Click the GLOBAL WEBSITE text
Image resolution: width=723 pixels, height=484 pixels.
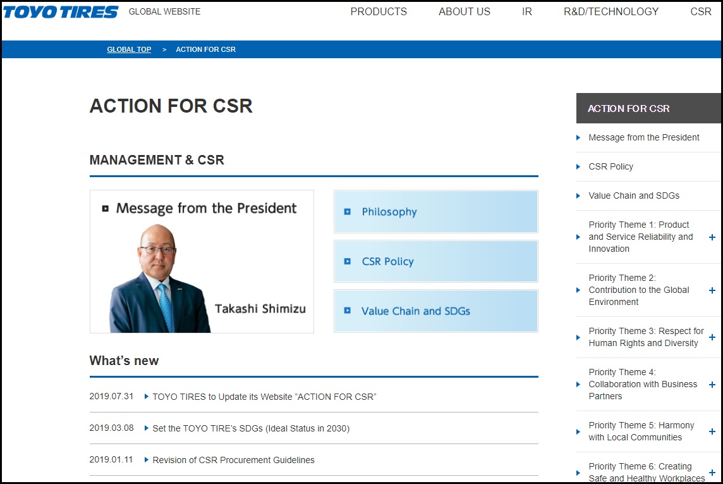click(164, 11)
